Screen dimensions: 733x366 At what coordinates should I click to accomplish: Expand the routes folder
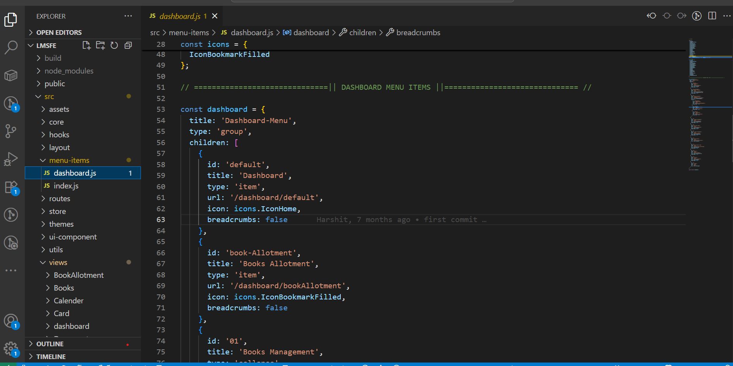click(59, 198)
